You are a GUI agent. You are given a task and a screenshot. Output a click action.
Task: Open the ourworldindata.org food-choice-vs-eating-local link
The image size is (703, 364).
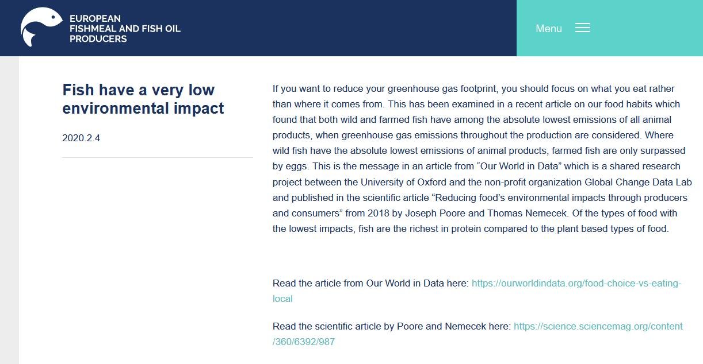575,283
